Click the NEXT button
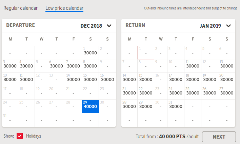Image resolution: width=240 pixels, height=144 pixels. [x=219, y=137]
